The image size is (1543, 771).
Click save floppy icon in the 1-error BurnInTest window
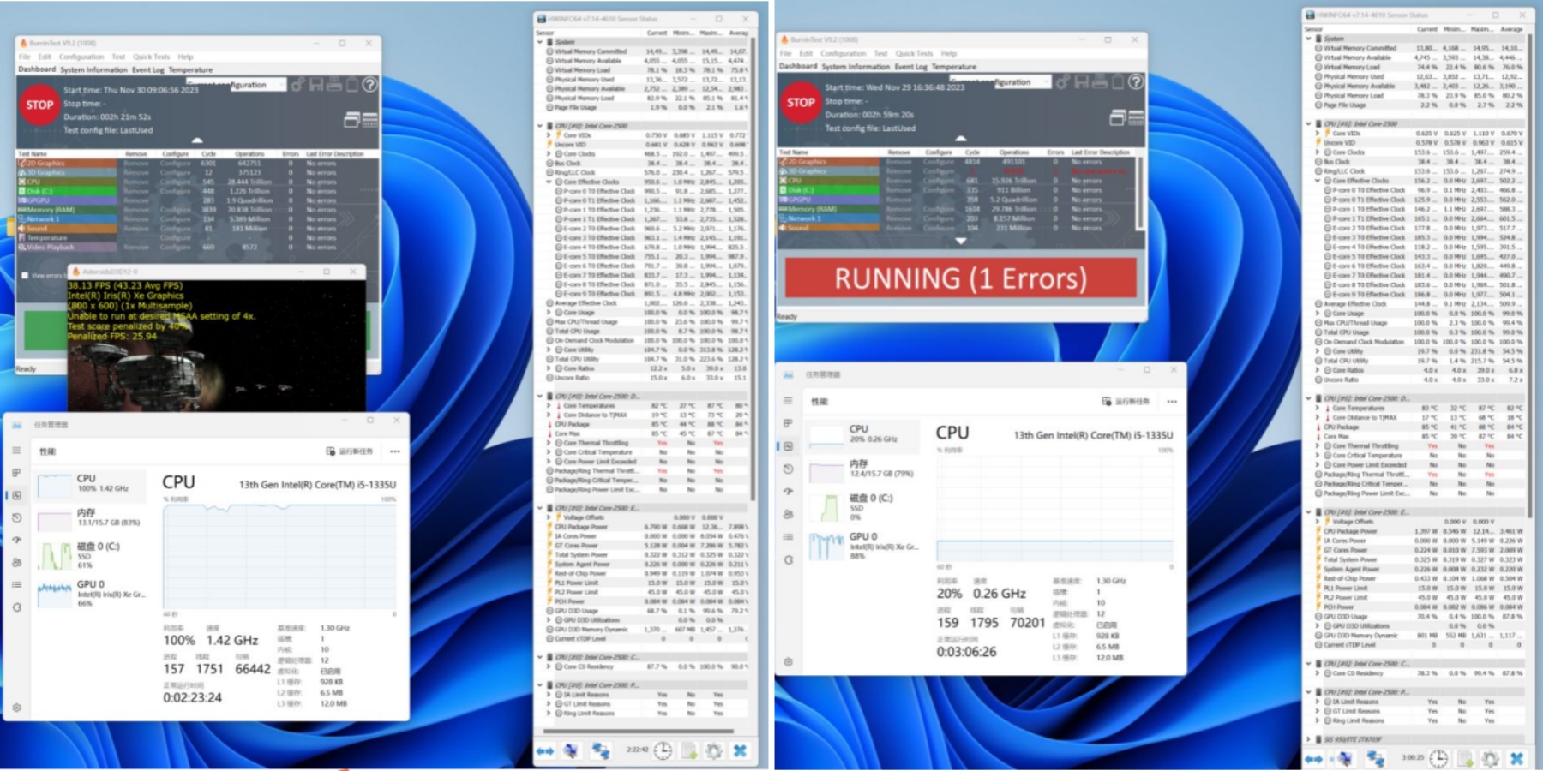point(1081,81)
